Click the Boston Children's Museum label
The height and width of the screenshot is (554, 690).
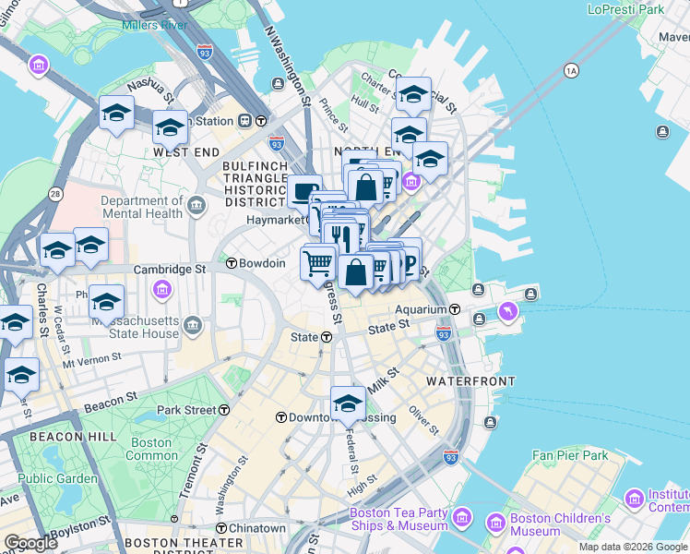[560, 524]
